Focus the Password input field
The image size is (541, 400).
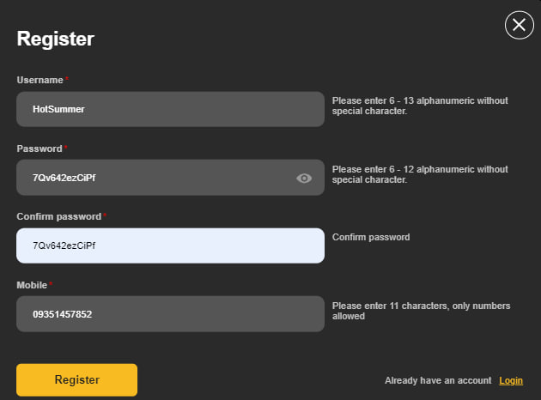(170, 178)
